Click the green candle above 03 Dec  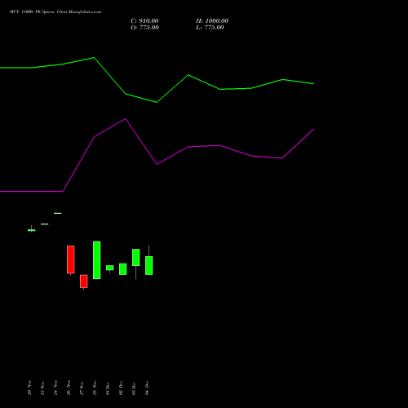(x=136, y=257)
